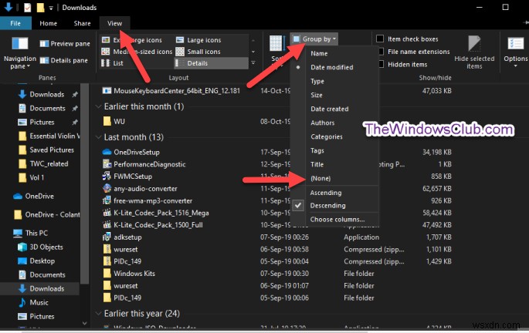Select This PC in navigation pane
529x333 pixels.
pyautogui.click(x=30, y=233)
